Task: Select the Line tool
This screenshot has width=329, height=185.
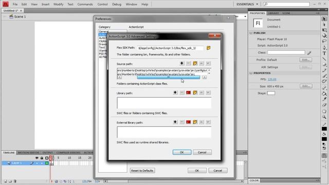Action: [324, 59]
